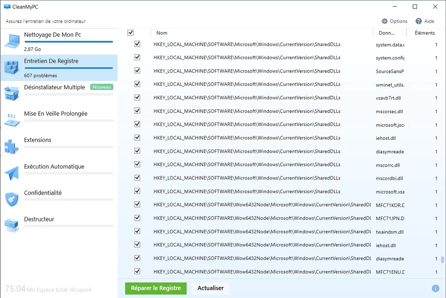Click the registry path in the system.data row

coord(247,44)
